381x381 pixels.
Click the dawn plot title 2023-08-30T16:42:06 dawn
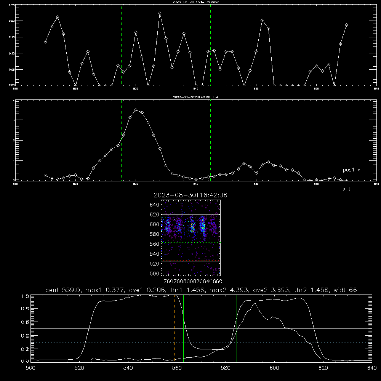pyautogui.click(x=196, y=2)
